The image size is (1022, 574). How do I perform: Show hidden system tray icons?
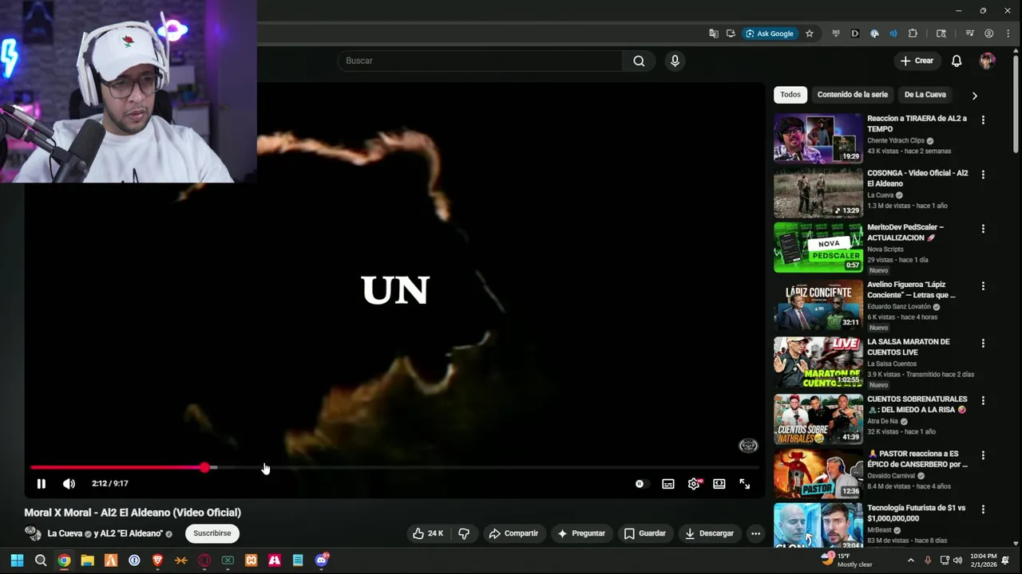(x=910, y=560)
